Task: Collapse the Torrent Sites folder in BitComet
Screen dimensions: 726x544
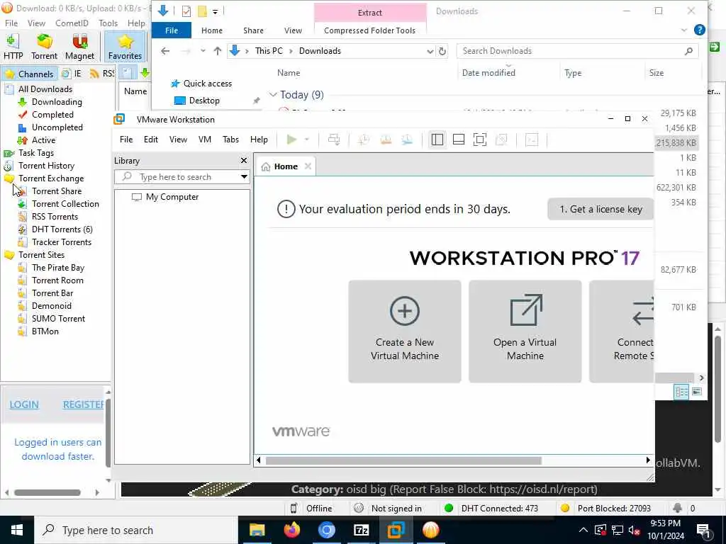Action: click(x=9, y=255)
